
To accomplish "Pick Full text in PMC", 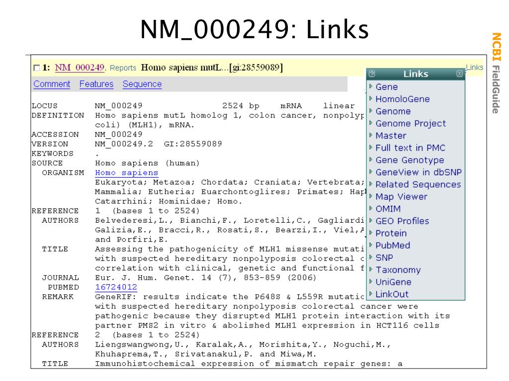I will 410,148.
